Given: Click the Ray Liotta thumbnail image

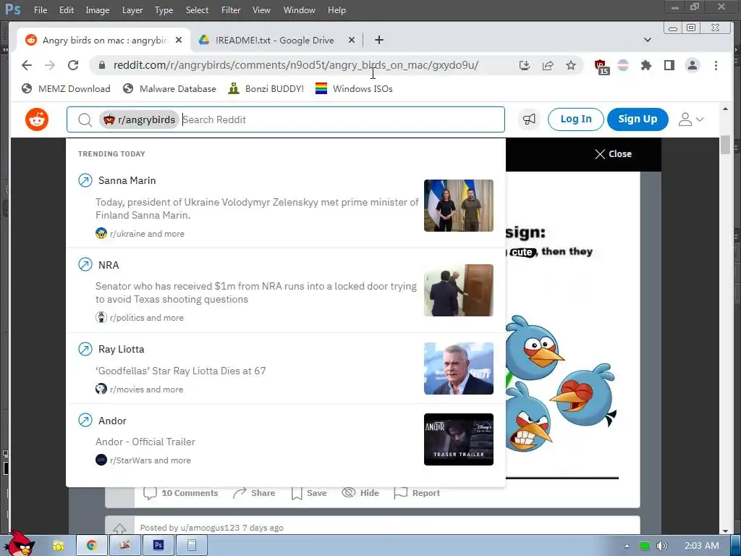Looking at the screenshot, I should (458, 368).
